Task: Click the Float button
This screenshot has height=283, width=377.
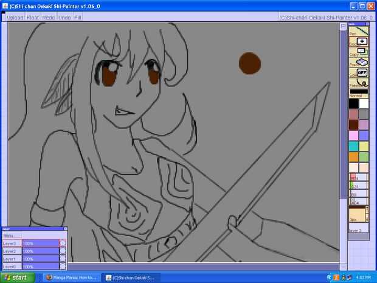Action: tap(33, 18)
